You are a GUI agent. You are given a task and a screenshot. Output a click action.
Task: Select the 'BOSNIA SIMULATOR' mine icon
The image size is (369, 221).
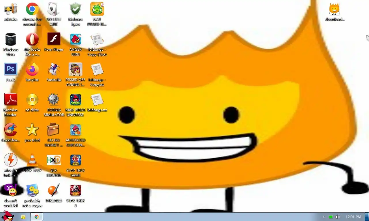coord(54,105)
